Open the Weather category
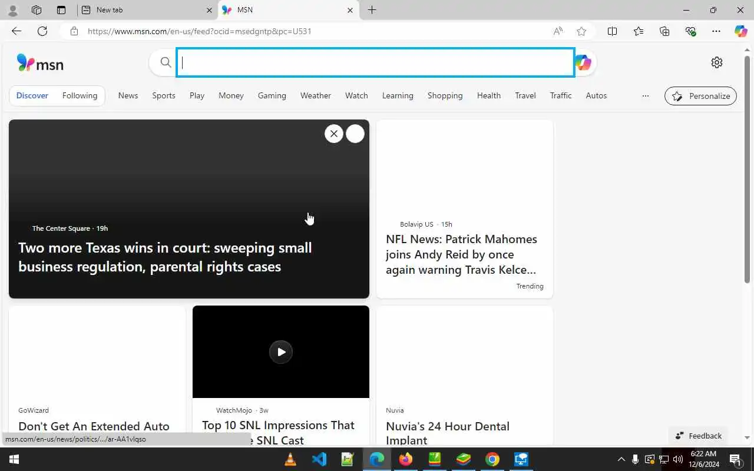 coord(316,95)
